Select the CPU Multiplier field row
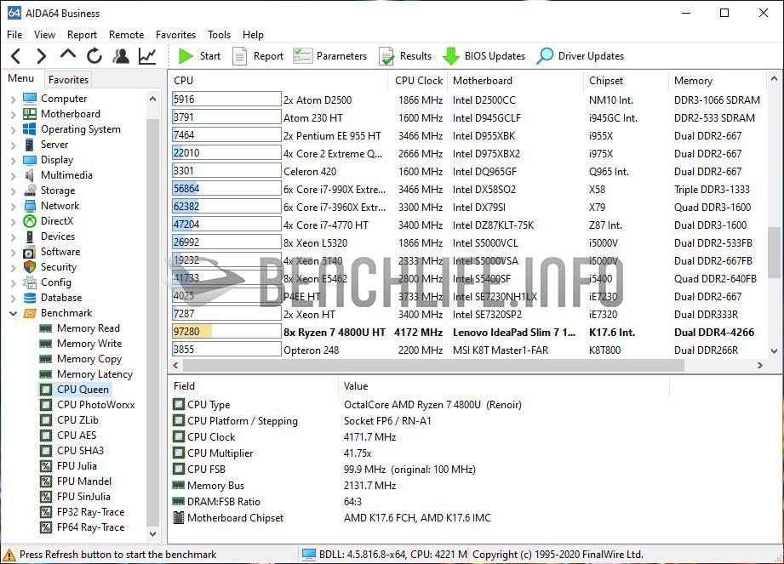Screen dimensions: 784x564 click(x=420, y=453)
